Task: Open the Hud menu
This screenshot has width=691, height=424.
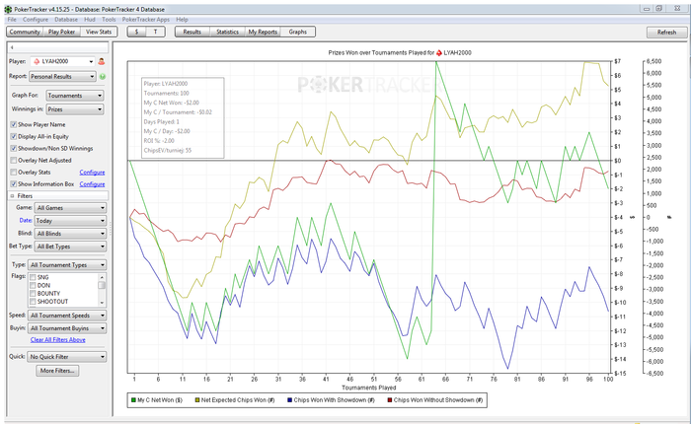Action: [x=90, y=20]
